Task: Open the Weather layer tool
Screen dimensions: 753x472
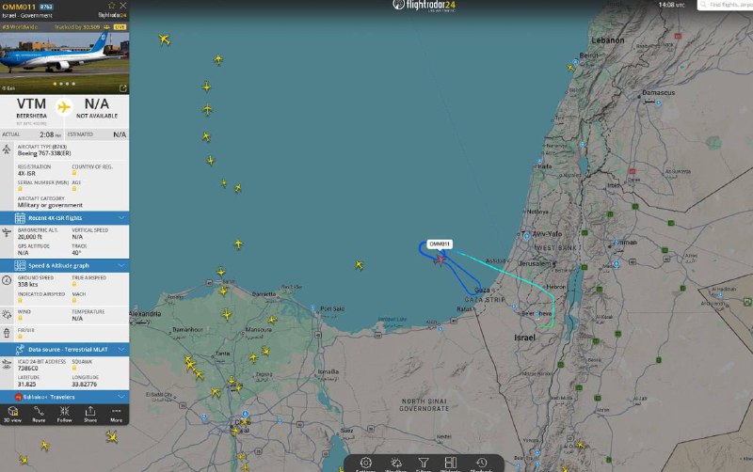Action: [x=395, y=464]
